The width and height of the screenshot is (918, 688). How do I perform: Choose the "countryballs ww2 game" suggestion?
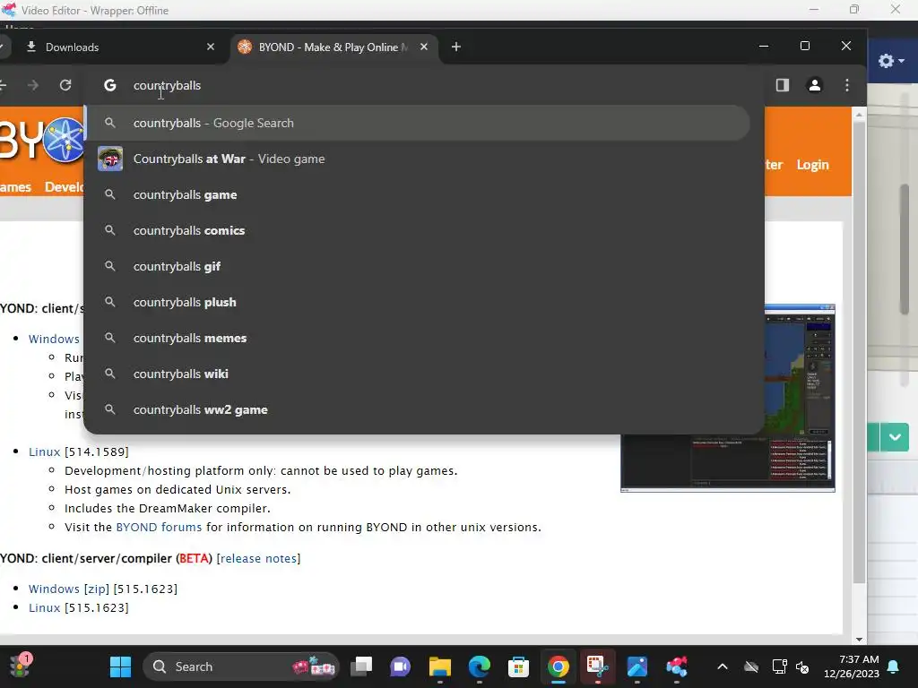(x=418, y=409)
